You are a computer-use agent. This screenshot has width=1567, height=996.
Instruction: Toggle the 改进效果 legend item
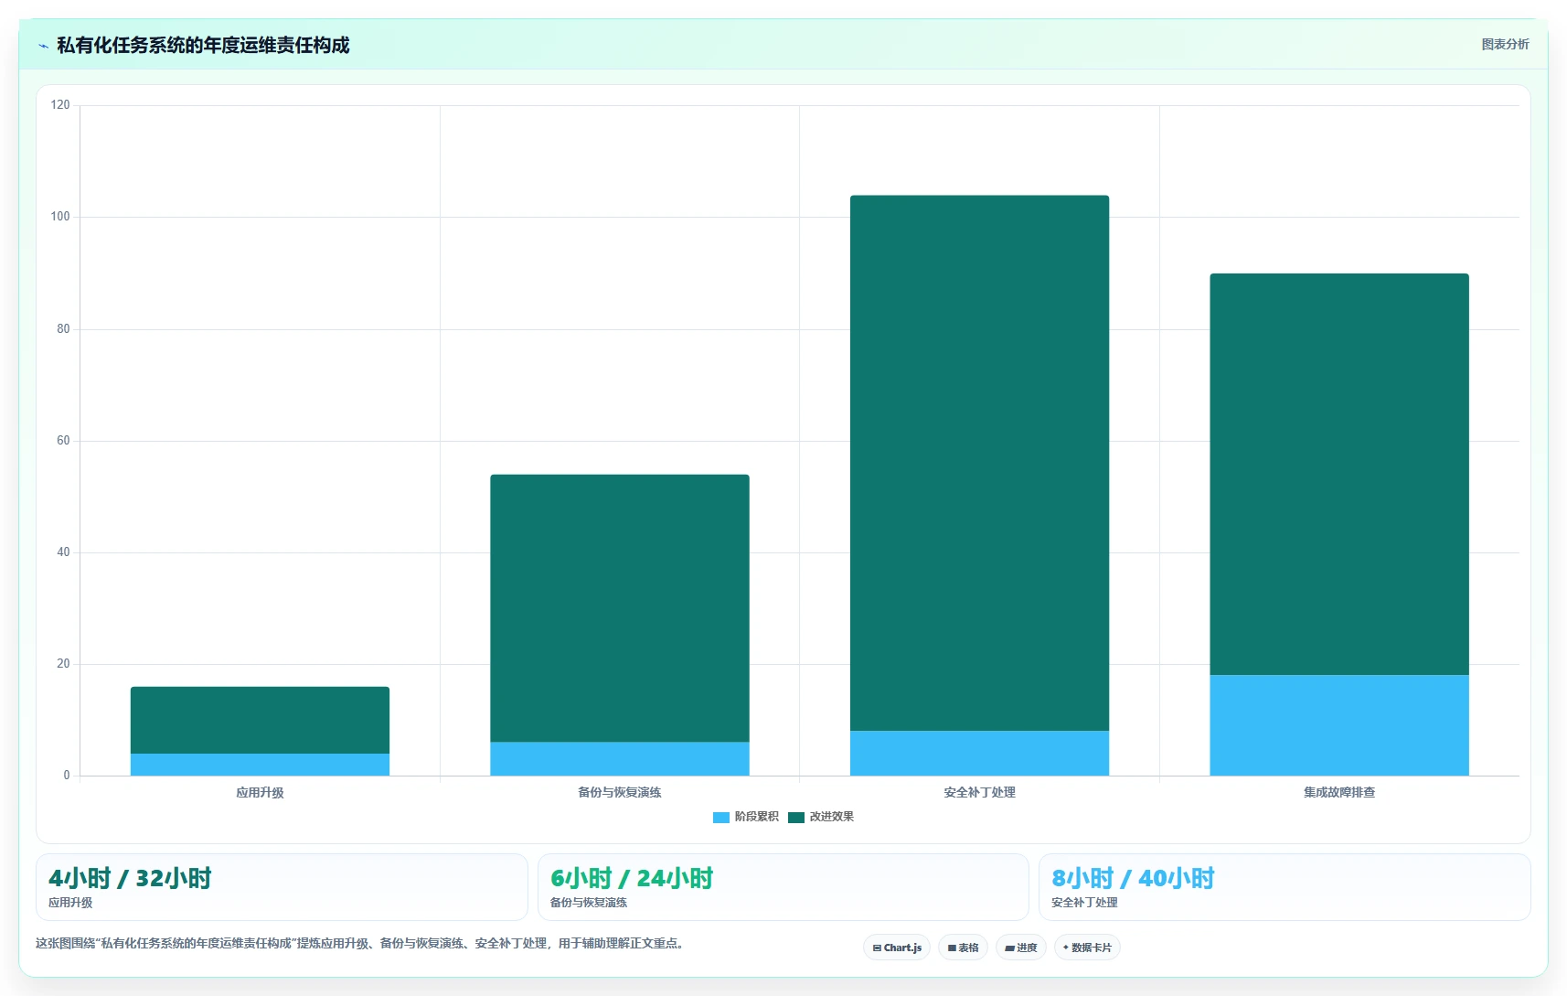(821, 817)
